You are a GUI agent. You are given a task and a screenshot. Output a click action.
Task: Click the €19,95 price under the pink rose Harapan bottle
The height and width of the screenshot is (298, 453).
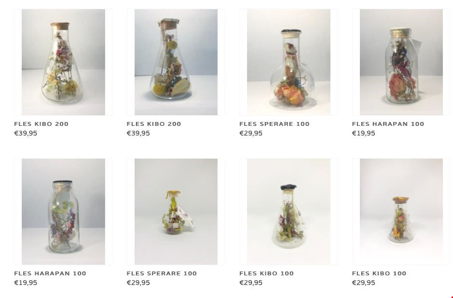click(364, 133)
